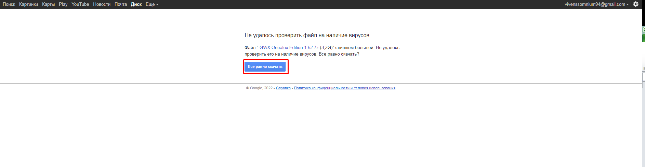645x167 pixels.
Task: Click the Все равно скачать button
Action: [x=265, y=66]
